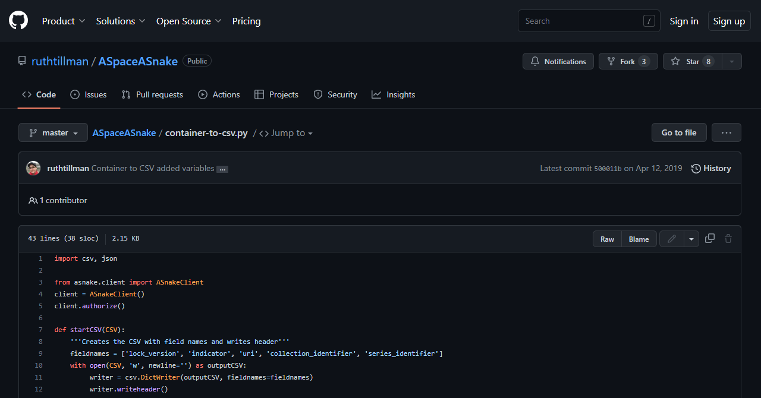Open the Insights tab
Viewport: 761px width, 398px height.
click(393, 94)
